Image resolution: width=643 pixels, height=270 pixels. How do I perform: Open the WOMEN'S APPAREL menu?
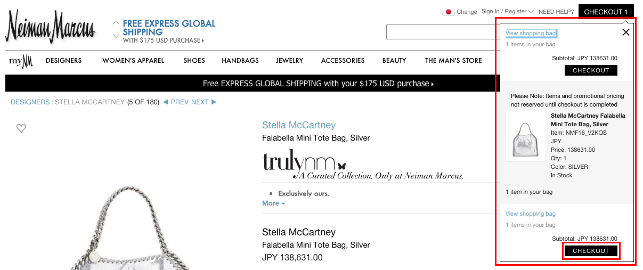pos(133,61)
